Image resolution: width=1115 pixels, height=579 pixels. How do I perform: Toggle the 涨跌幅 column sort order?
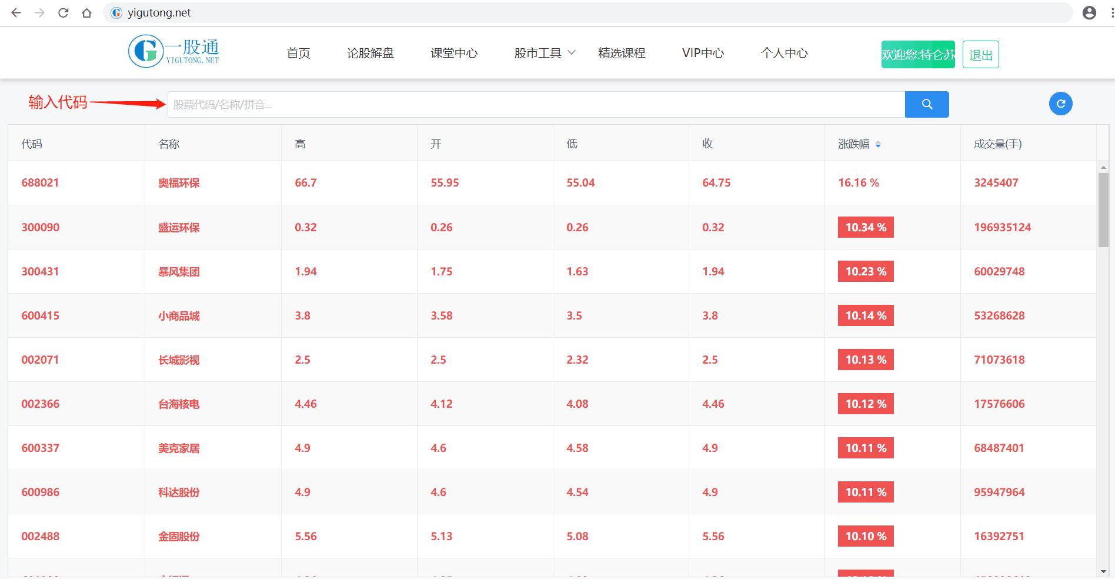coord(879,144)
